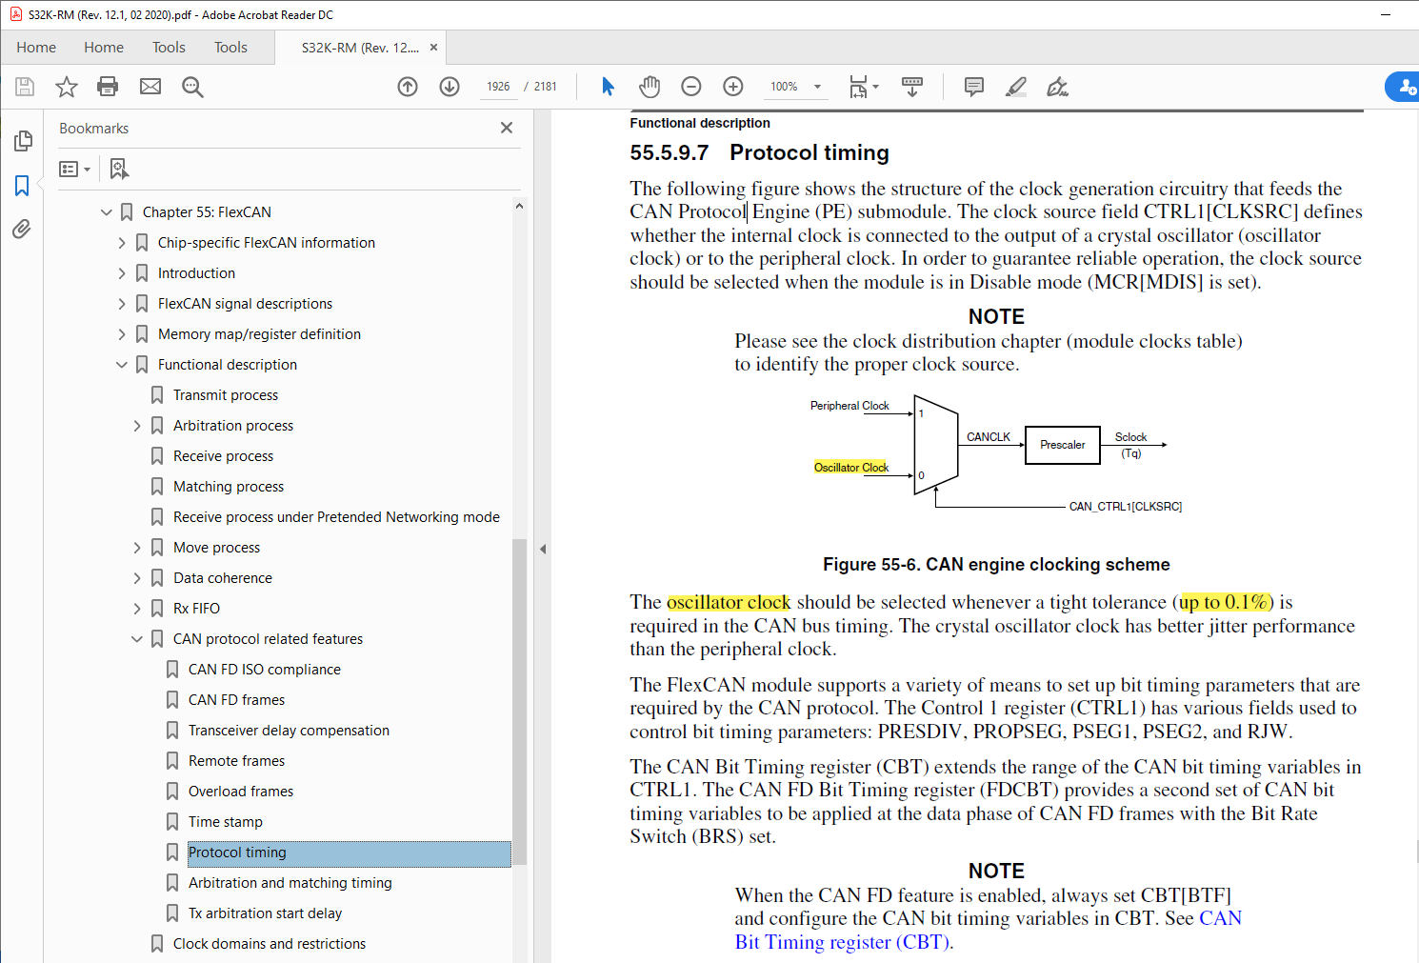Screen dimensions: 1419x963
Task: Email the PDF as an attachment
Action: (150, 86)
